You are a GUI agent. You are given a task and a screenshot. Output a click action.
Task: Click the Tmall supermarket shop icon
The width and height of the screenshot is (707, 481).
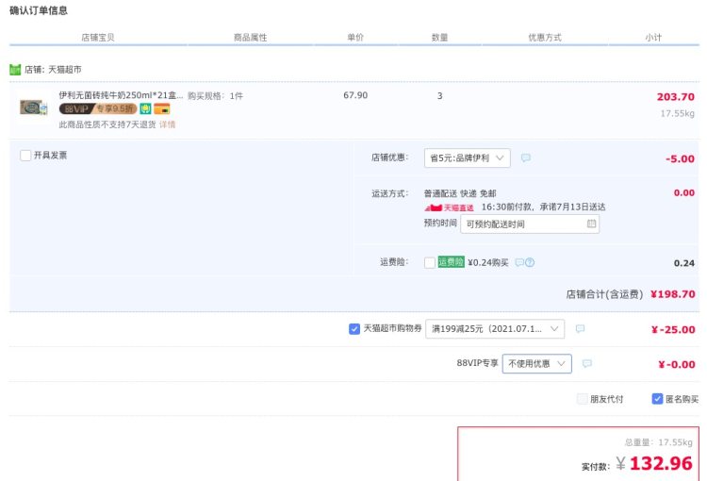click(x=15, y=70)
